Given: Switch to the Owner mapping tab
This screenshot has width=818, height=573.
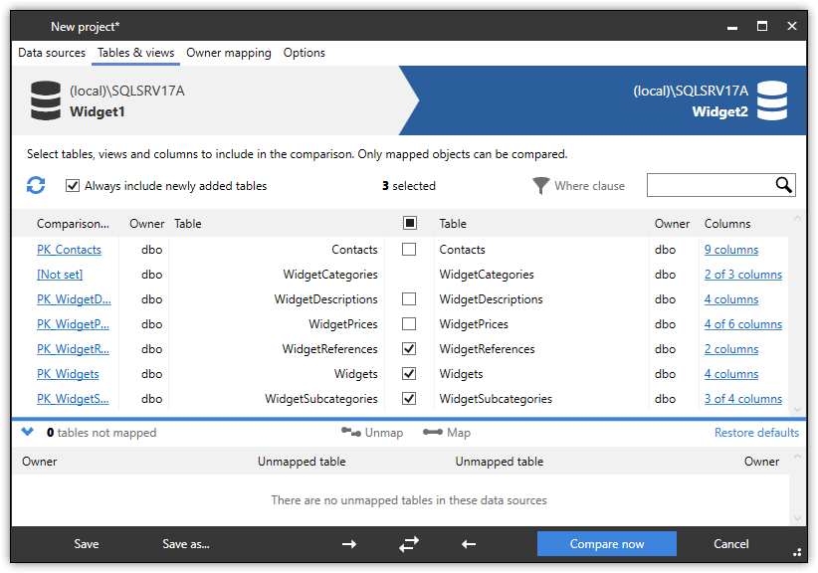Looking at the screenshot, I should point(229,53).
